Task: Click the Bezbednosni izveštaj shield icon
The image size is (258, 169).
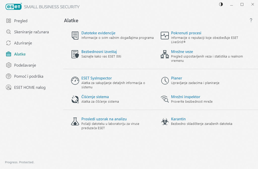Action: pyautogui.click(x=75, y=54)
